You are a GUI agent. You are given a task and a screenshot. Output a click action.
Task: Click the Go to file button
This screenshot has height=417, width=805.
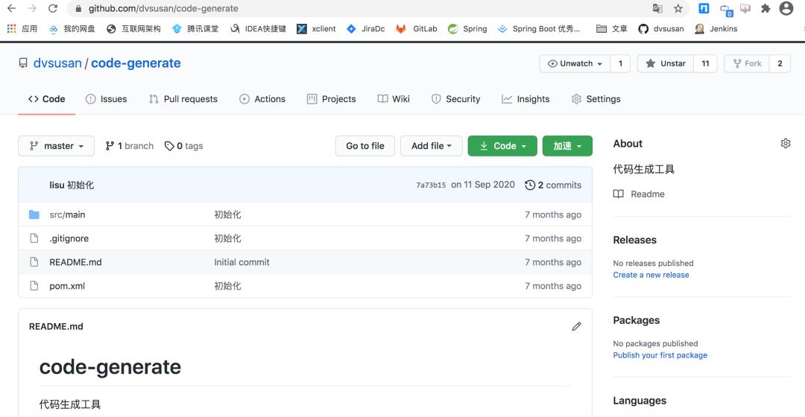tap(365, 146)
